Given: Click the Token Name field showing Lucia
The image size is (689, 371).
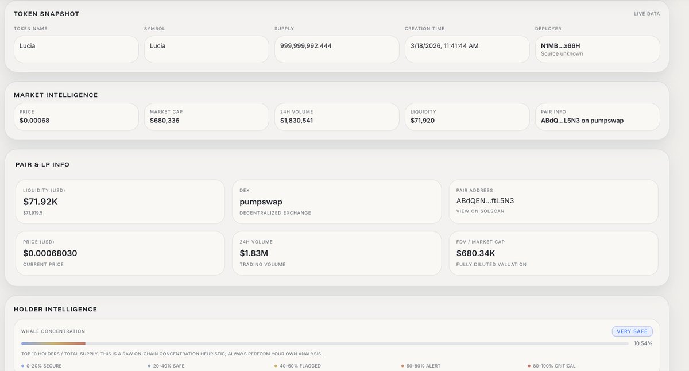Looking at the screenshot, I should pos(76,49).
